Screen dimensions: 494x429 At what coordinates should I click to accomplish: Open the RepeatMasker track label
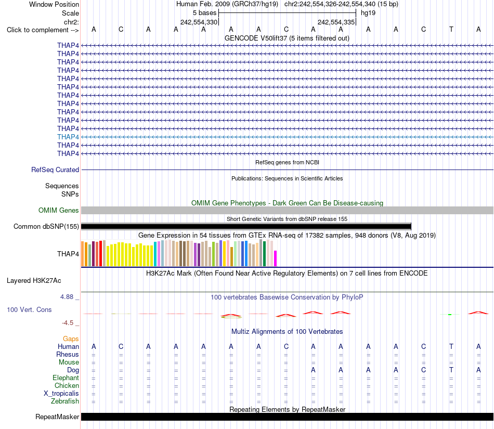tap(57, 417)
